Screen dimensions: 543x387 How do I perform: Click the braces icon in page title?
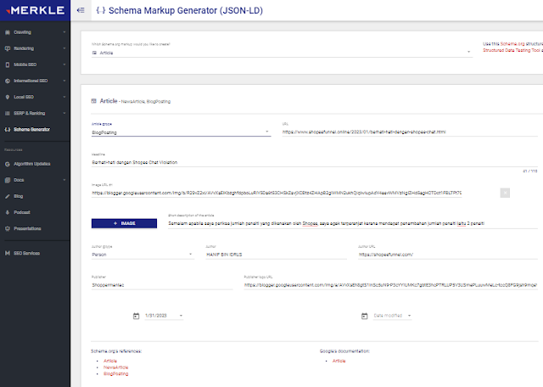101,10
